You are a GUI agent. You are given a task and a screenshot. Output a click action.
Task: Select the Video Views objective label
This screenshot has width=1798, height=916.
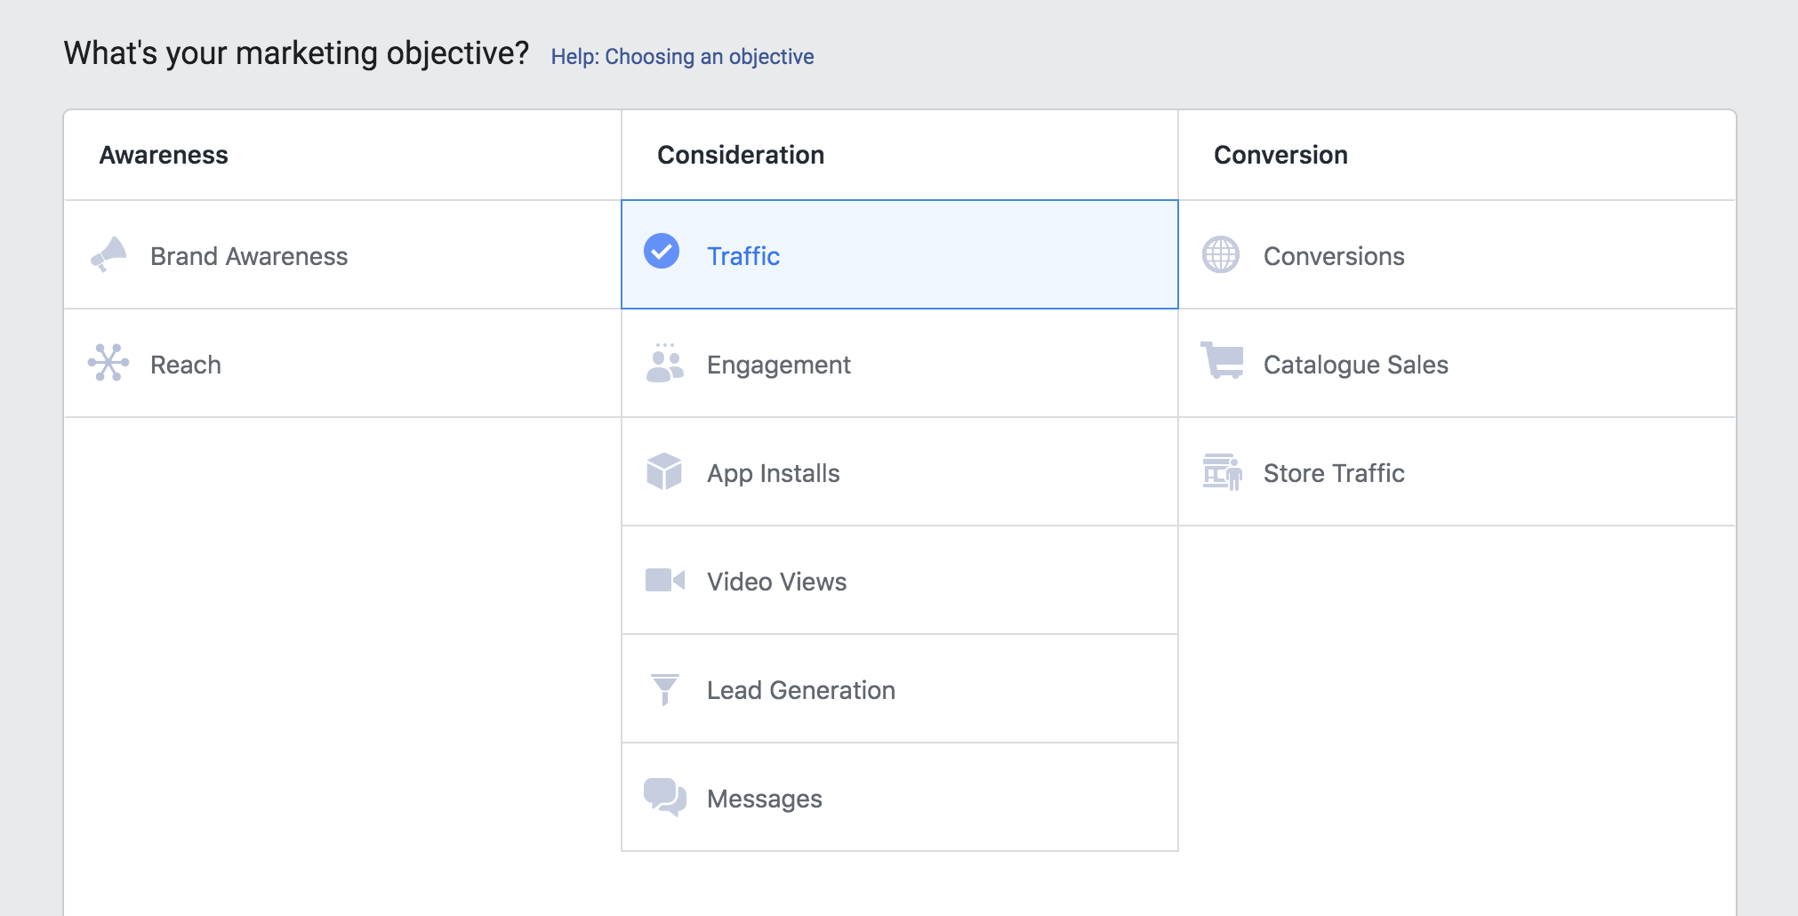tap(777, 582)
